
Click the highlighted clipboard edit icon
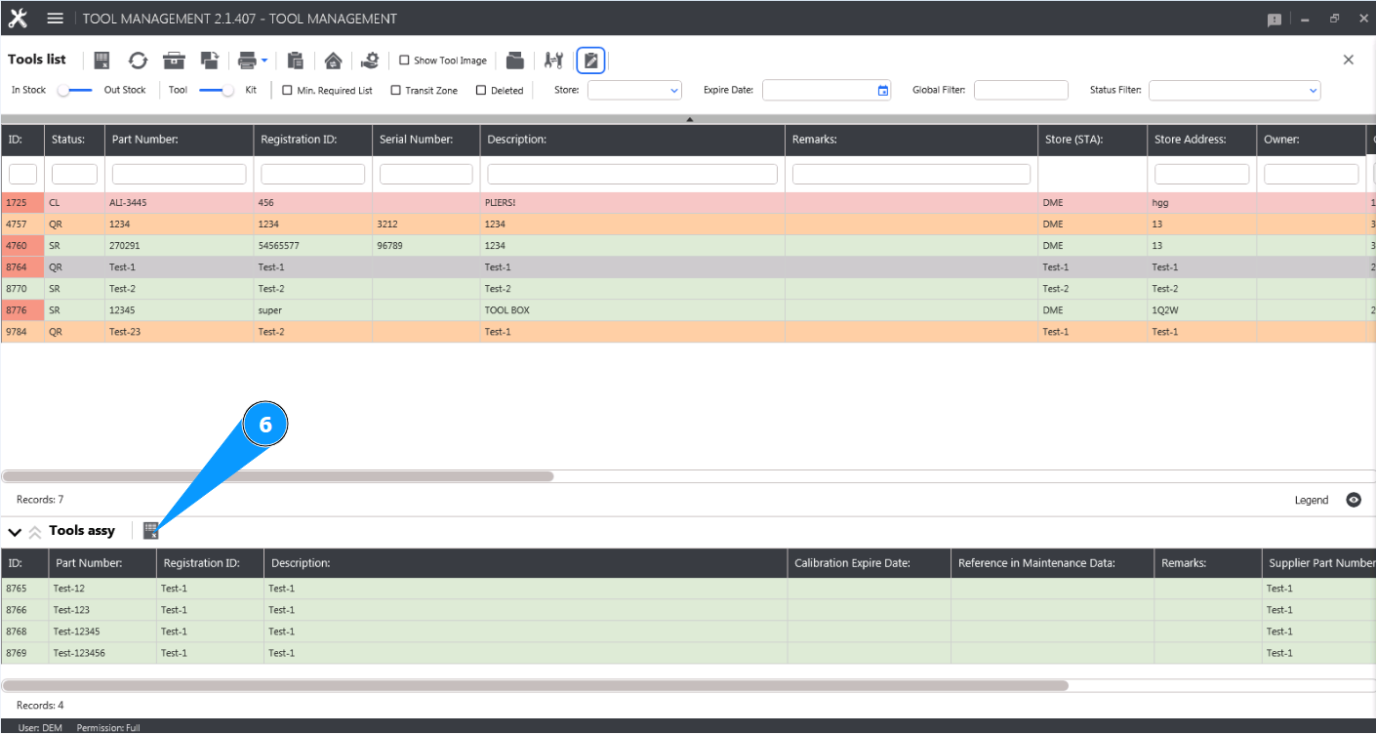click(590, 61)
